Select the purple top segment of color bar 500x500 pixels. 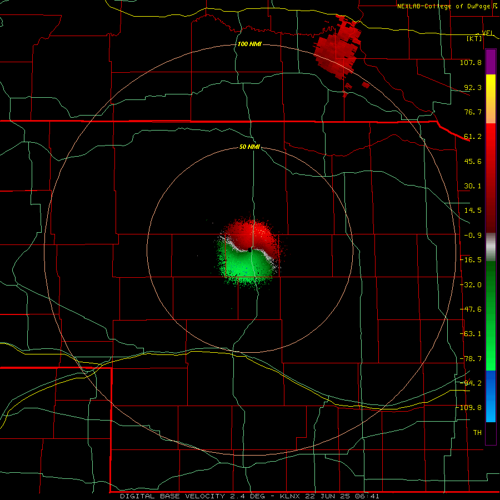pos(491,62)
